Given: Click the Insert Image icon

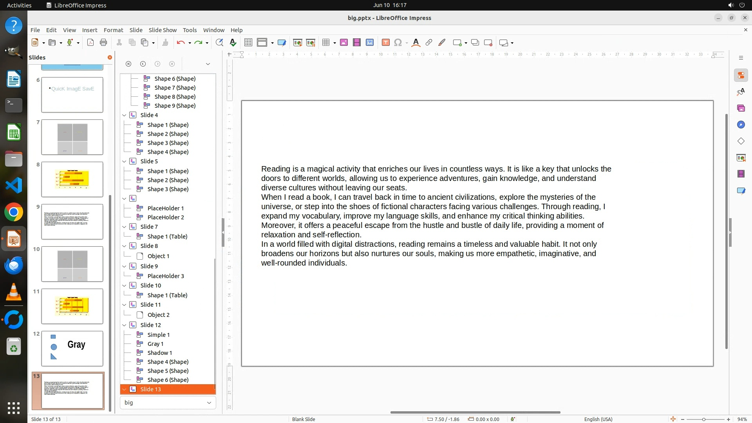Looking at the screenshot, I should tap(344, 43).
